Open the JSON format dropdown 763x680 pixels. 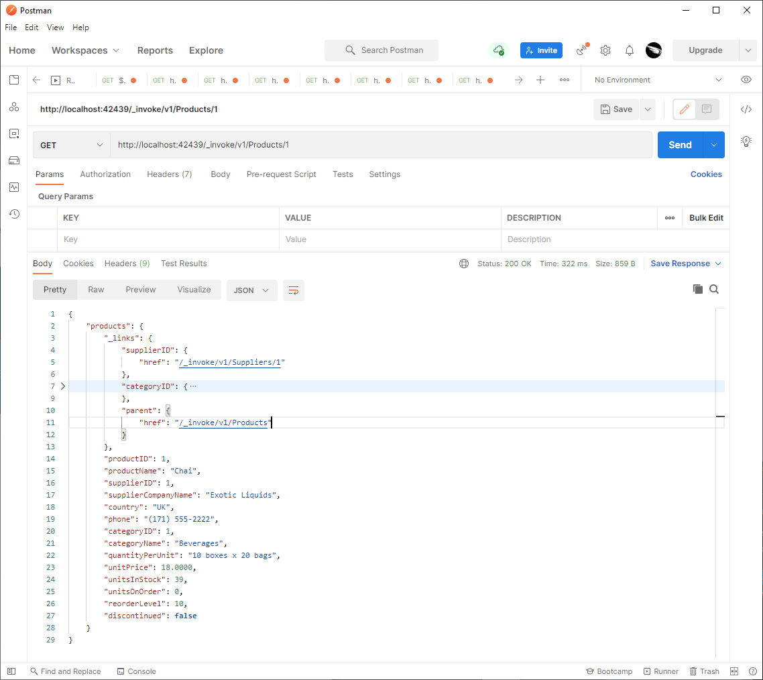(251, 290)
